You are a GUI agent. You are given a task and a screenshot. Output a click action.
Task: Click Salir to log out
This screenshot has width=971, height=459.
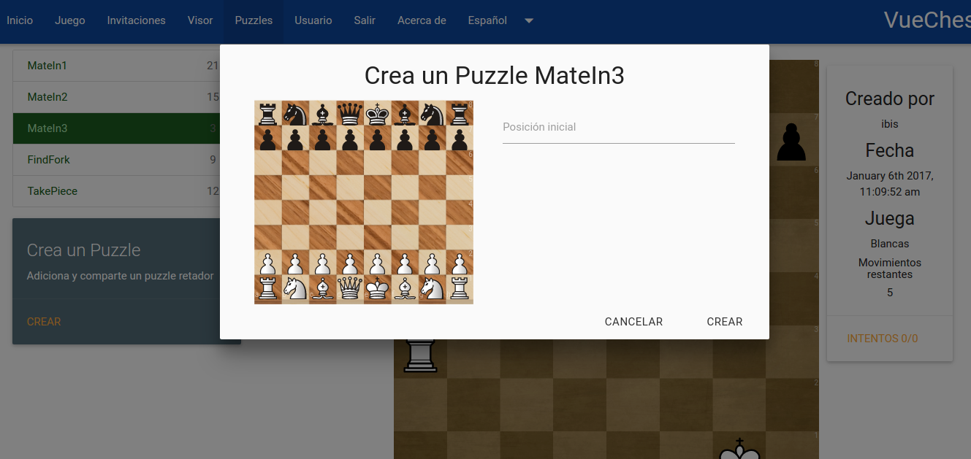click(365, 20)
